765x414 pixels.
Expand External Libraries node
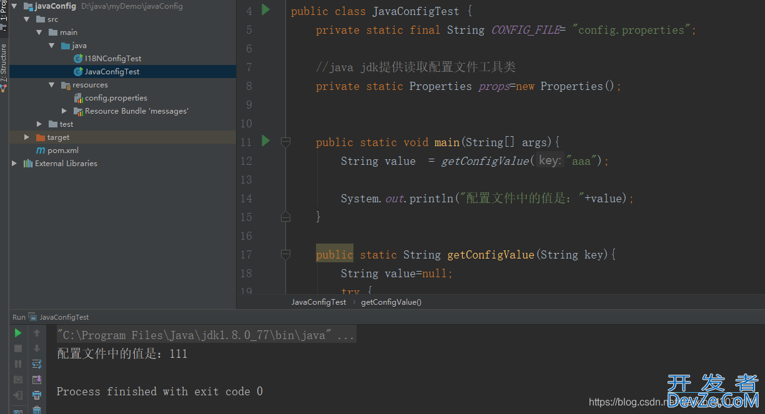tap(14, 164)
